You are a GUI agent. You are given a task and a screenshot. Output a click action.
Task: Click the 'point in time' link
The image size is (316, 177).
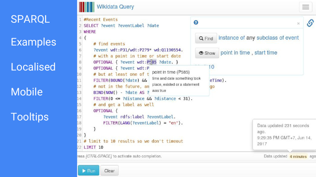click(x=235, y=53)
